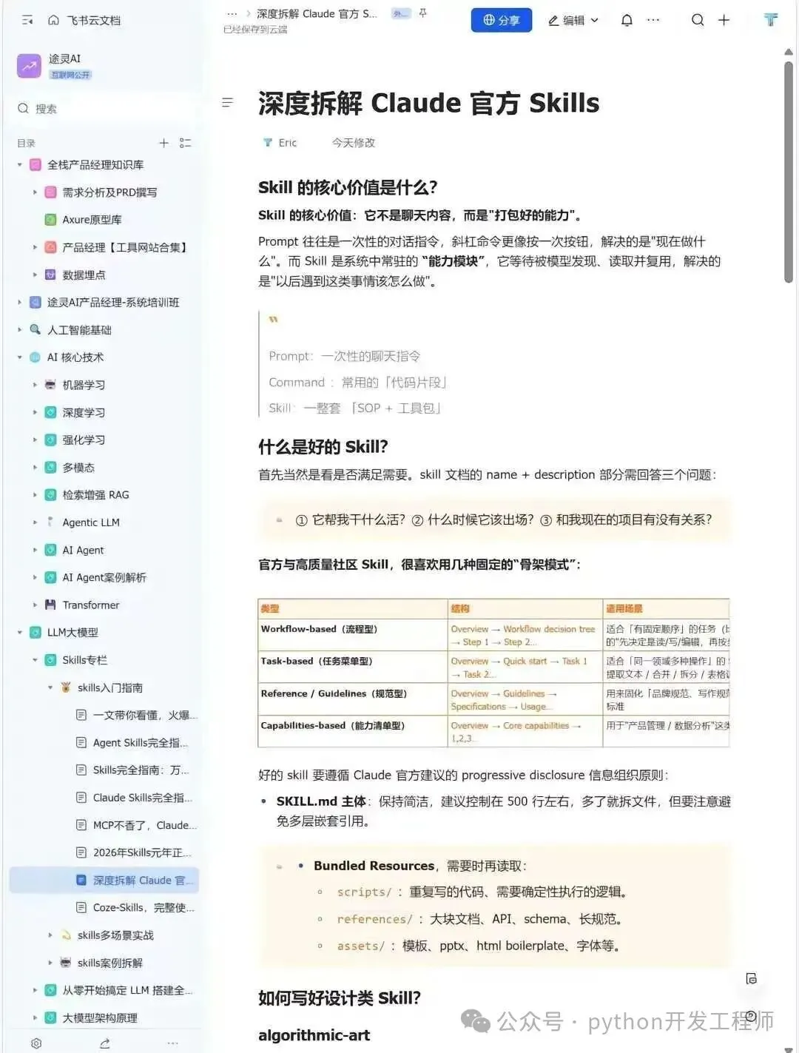Create new with the top bar plus icon
This screenshot has width=799, height=1053.
724,20
